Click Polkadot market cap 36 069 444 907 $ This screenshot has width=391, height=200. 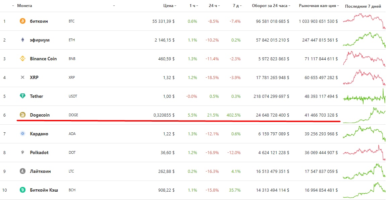(321, 153)
